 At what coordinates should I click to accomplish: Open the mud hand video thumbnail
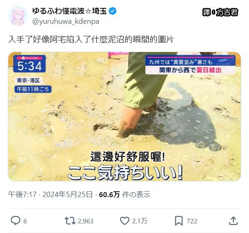124,117
